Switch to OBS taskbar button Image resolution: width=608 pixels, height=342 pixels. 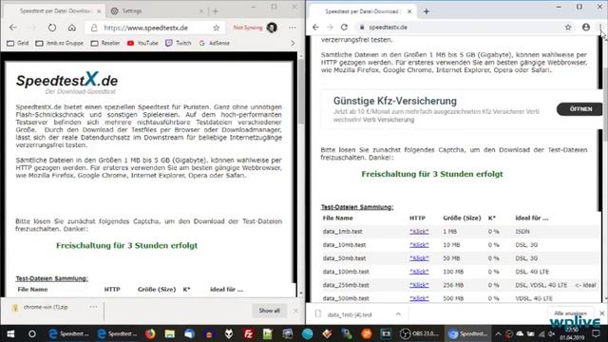pyautogui.click(x=420, y=333)
